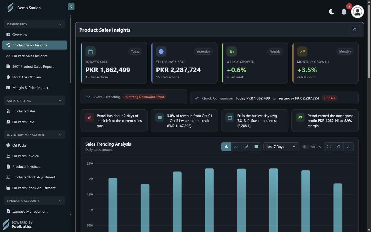Click the Strong Downward Trend tag
Screen dimensions: 371x232
[144, 97]
